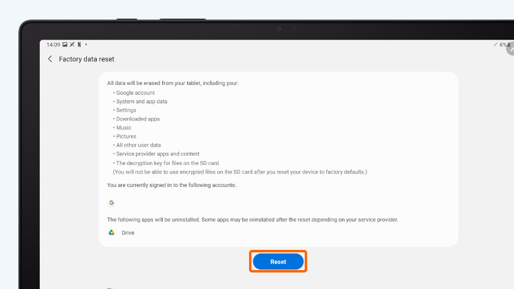Tap the Drive app label
The height and width of the screenshot is (289, 514).
pyautogui.click(x=128, y=233)
